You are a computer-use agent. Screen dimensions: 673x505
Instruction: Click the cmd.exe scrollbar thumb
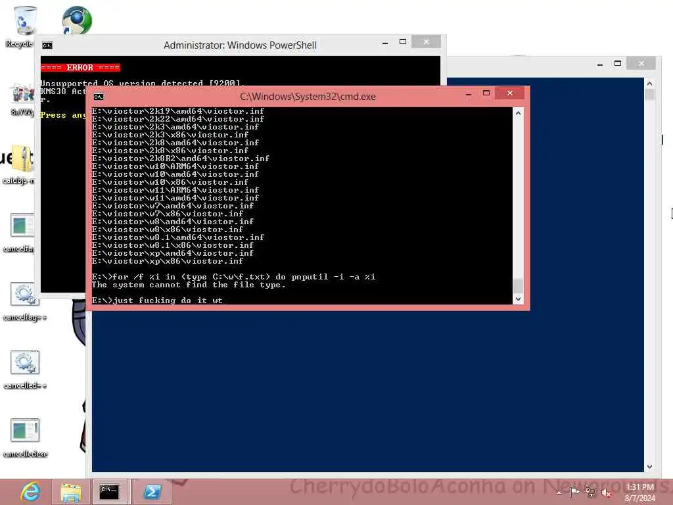tap(518, 285)
